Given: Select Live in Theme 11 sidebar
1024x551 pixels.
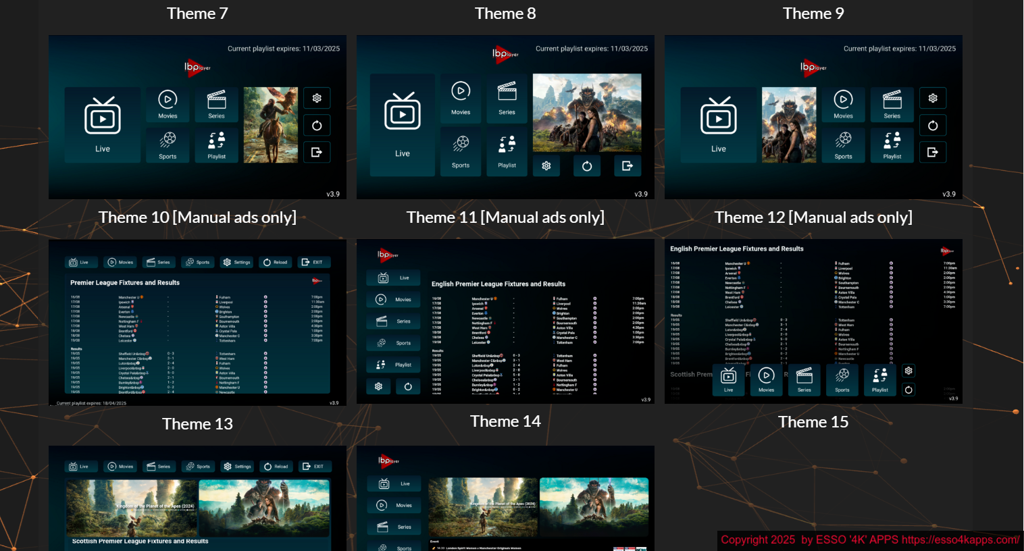Looking at the screenshot, I should click(394, 278).
